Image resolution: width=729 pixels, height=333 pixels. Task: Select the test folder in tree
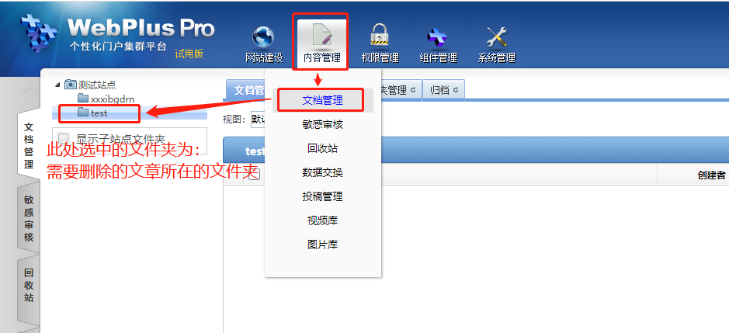tap(99, 113)
